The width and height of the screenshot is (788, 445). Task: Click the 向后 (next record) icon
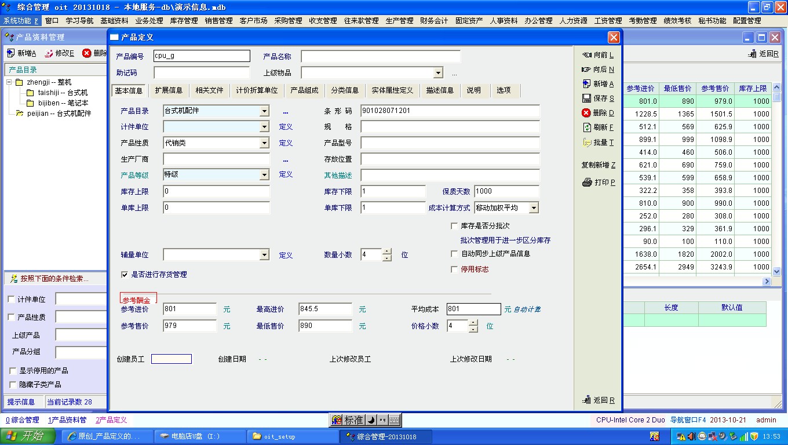coord(586,70)
